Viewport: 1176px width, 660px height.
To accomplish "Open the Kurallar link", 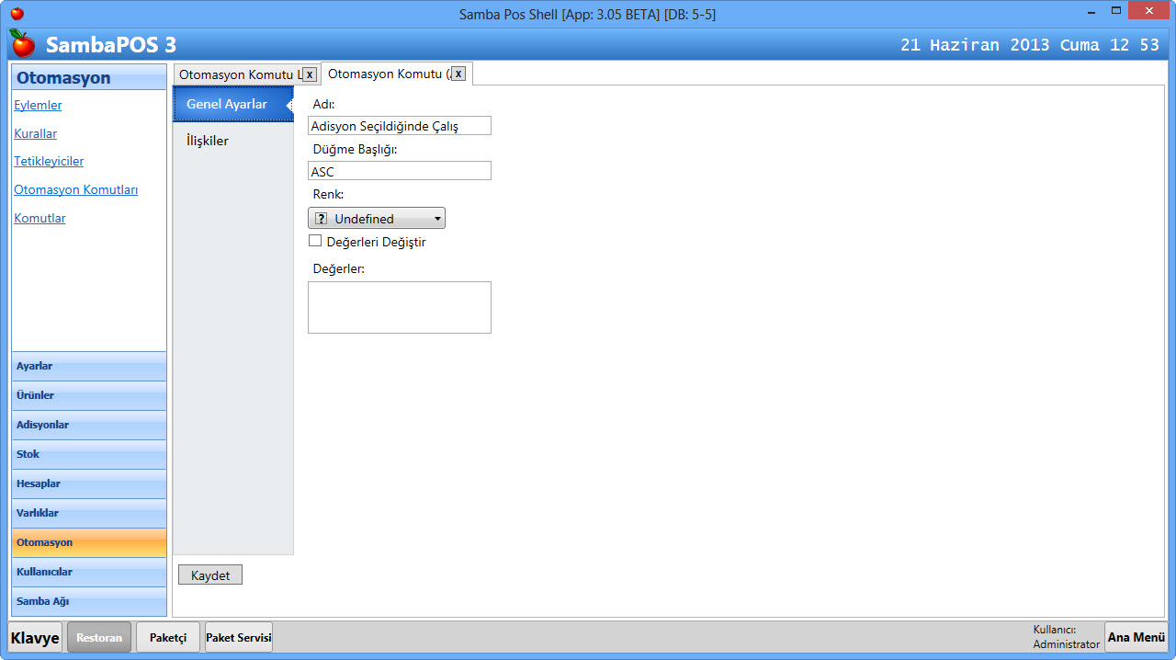I will [35, 133].
